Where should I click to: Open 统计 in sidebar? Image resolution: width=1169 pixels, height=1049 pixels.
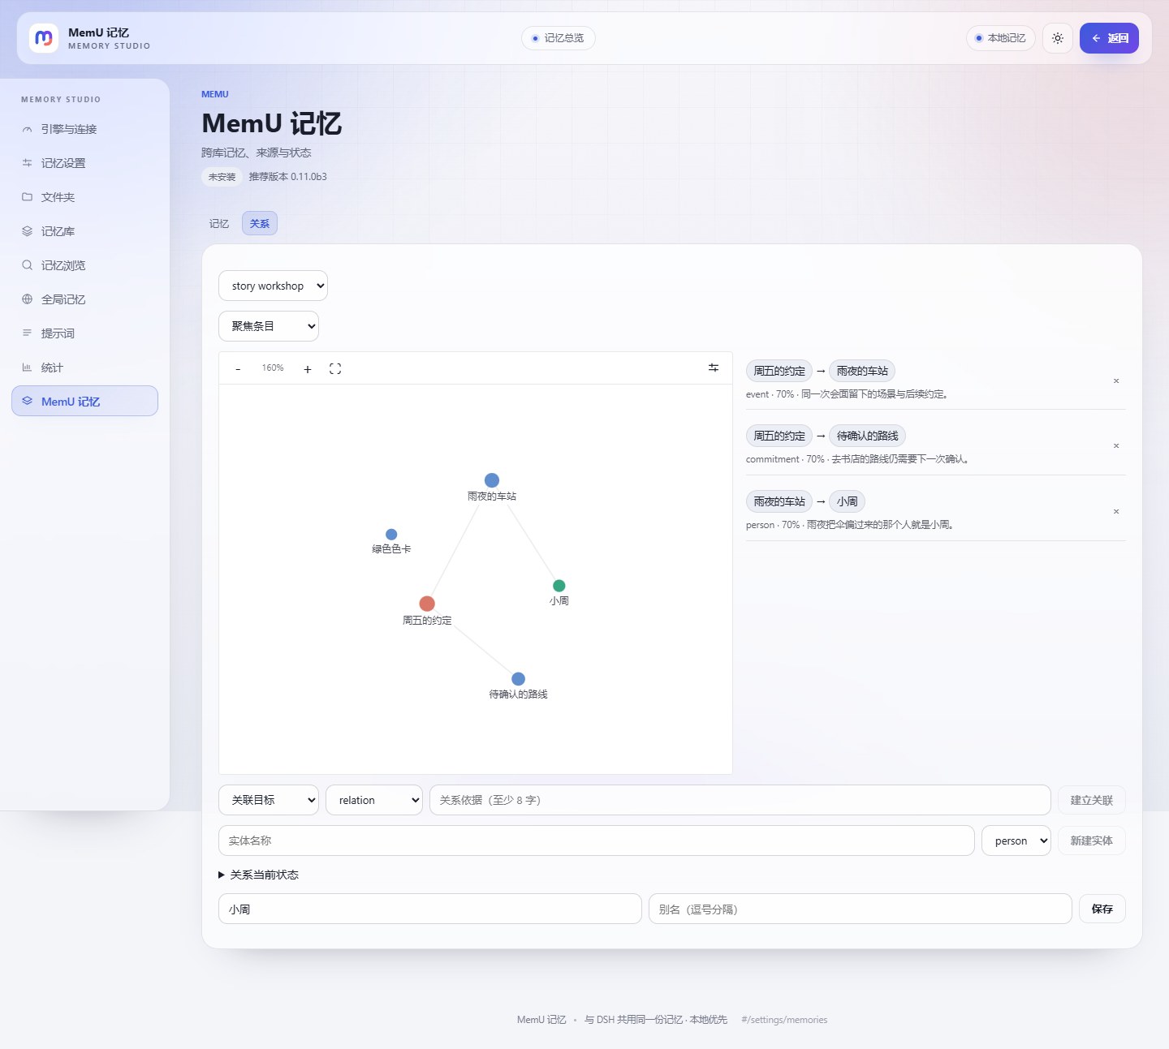(x=84, y=368)
